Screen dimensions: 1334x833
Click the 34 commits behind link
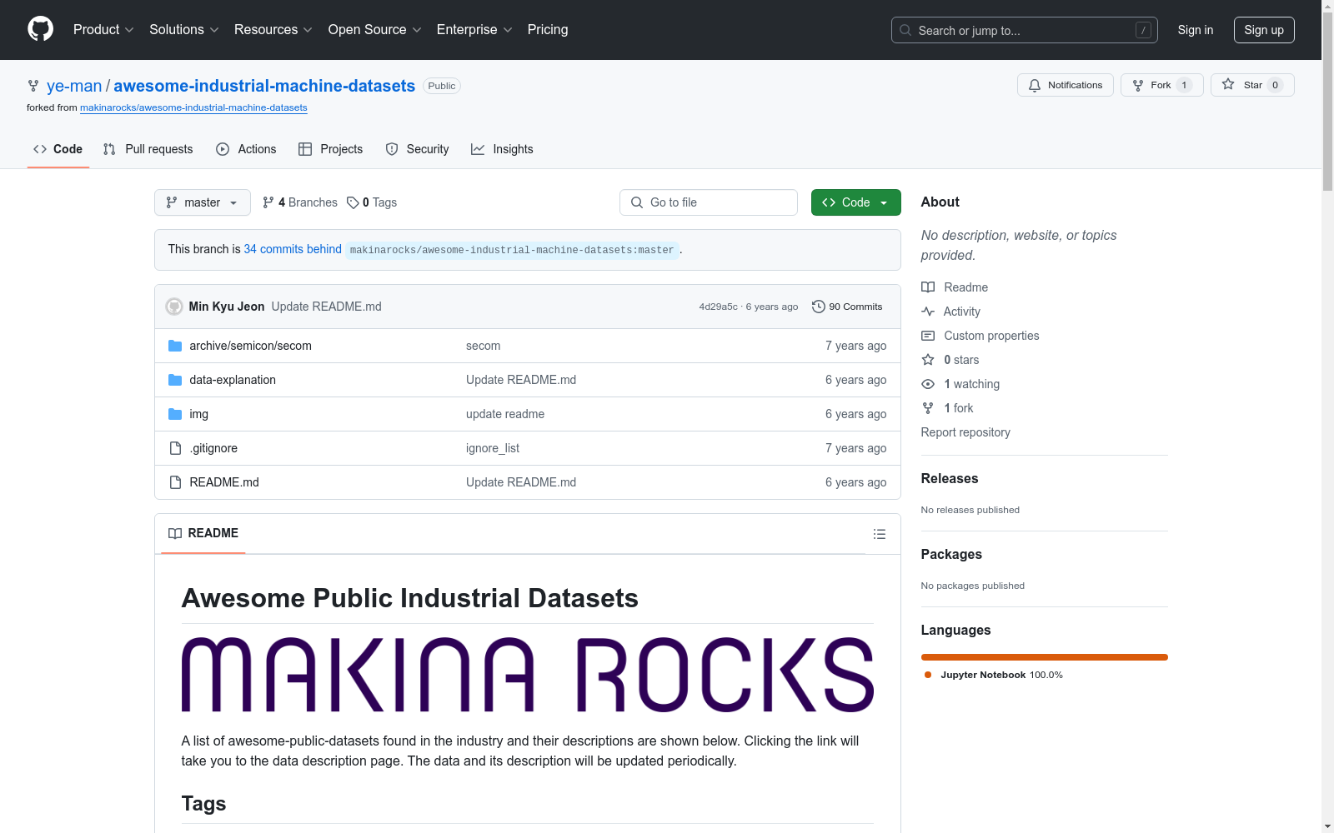(x=293, y=249)
